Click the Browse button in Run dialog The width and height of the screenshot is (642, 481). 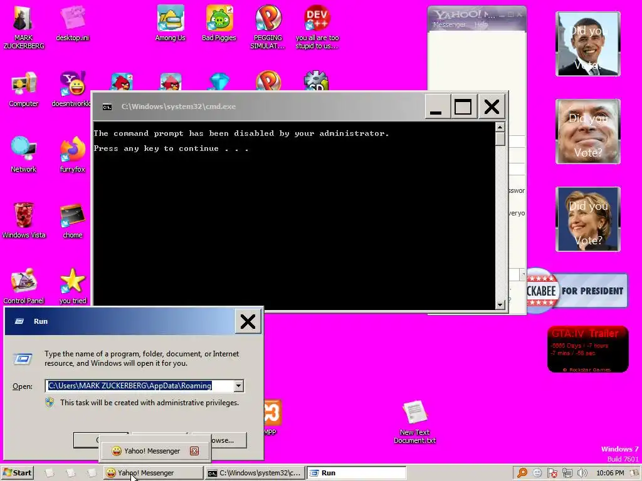click(229, 440)
